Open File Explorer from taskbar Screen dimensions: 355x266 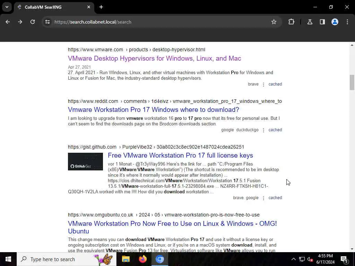(125, 259)
